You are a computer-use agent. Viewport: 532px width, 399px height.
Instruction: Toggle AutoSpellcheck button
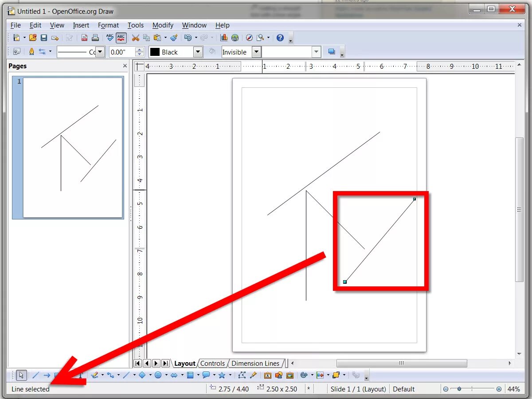point(121,38)
